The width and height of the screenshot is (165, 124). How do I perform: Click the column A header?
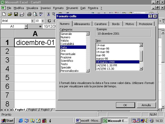click(35, 34)
